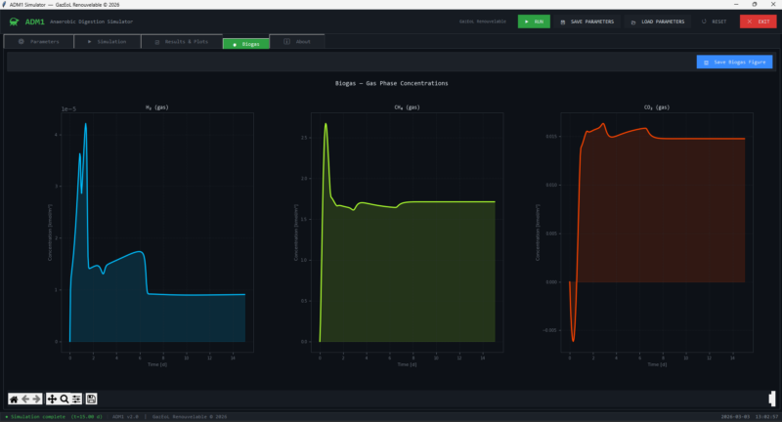Select the Biogas tab
The width and height of the screenshot is (782, 422).
click(245, 43)
